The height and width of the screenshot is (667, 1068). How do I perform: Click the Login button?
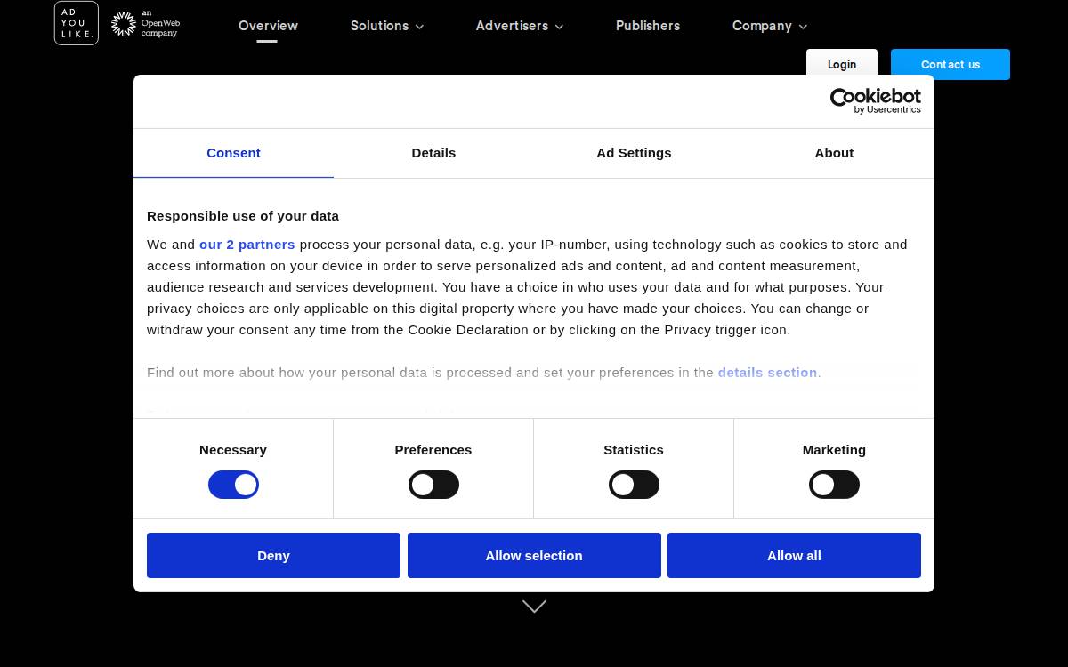pyautogui.click(x=842, y=64)
